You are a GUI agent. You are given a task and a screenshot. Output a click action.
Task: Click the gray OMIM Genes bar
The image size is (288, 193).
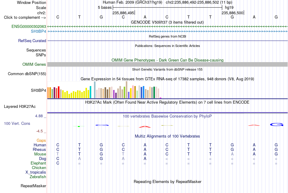[167, 64]
